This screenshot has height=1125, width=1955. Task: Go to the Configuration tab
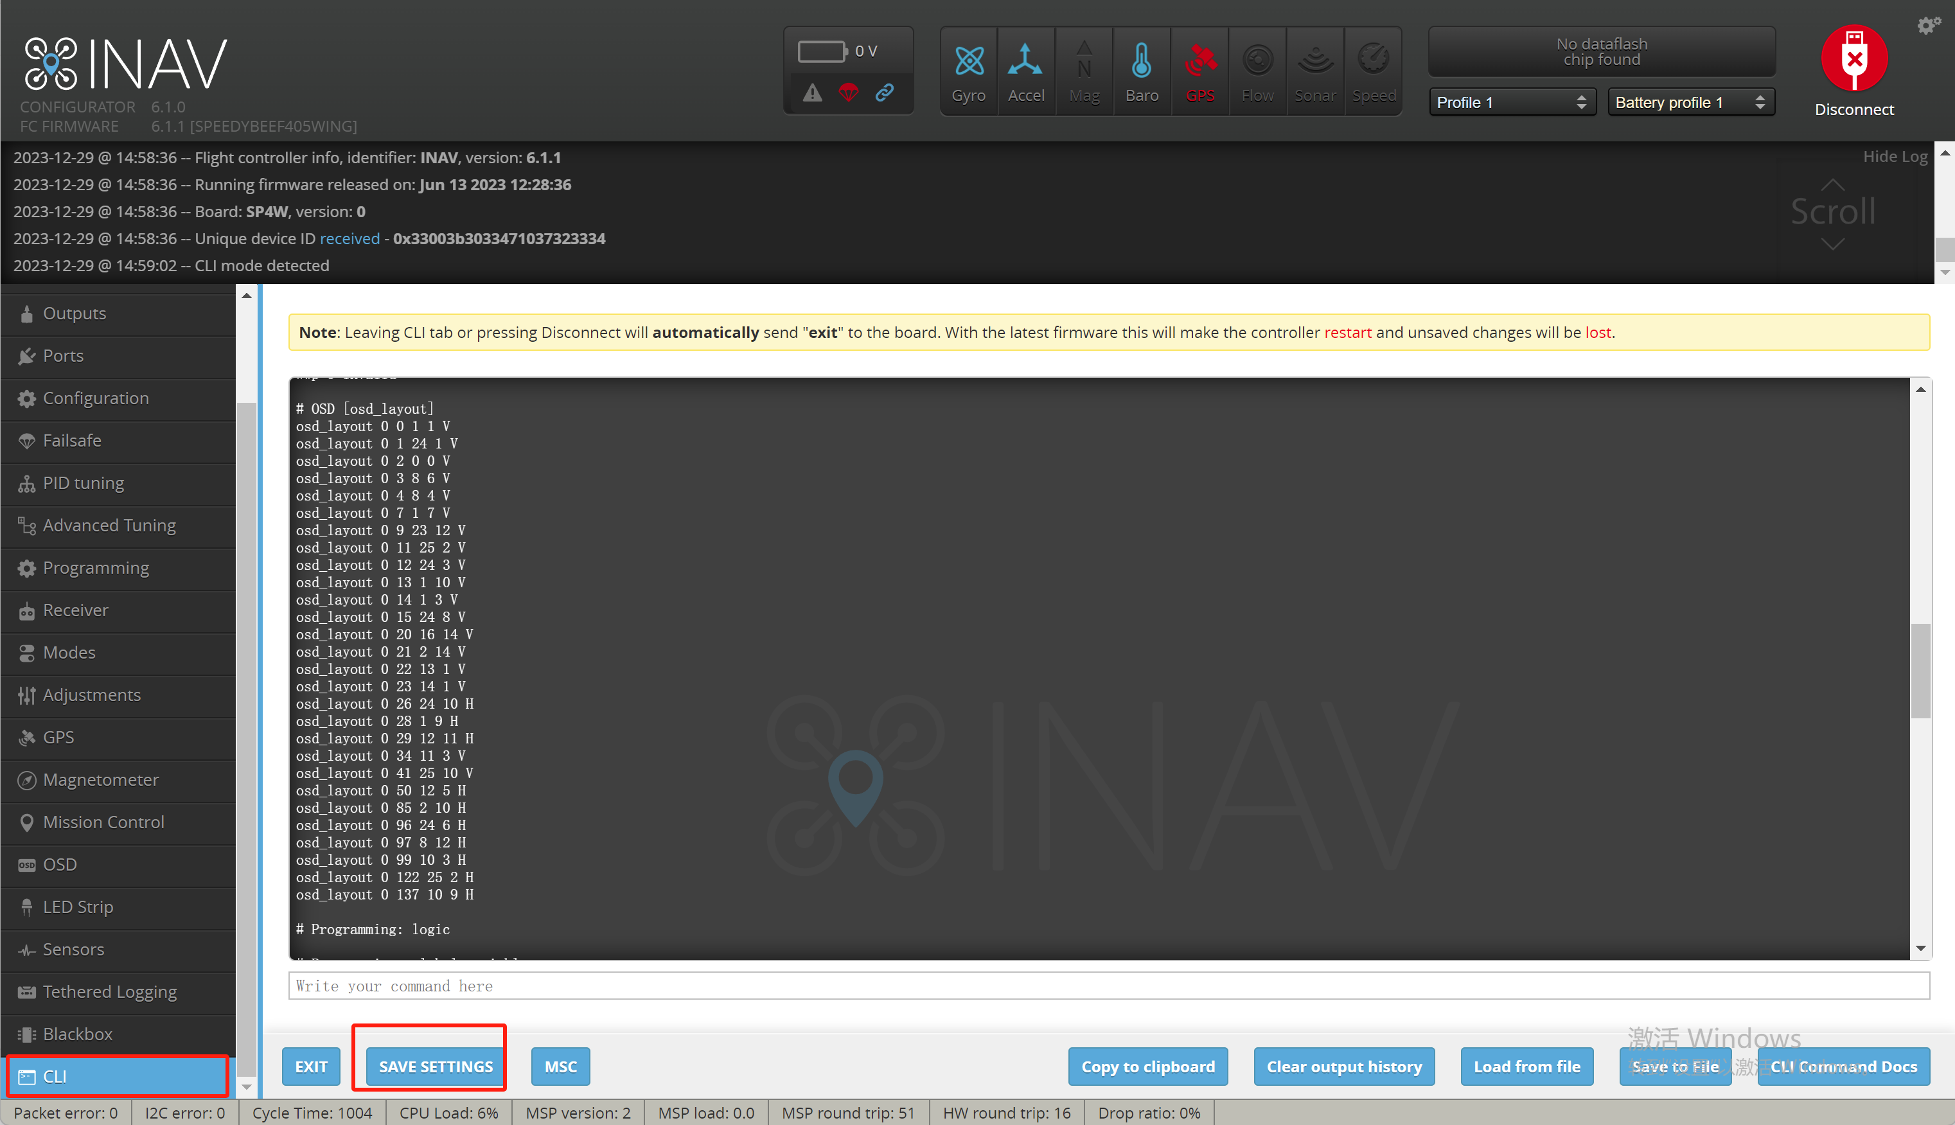118,398
